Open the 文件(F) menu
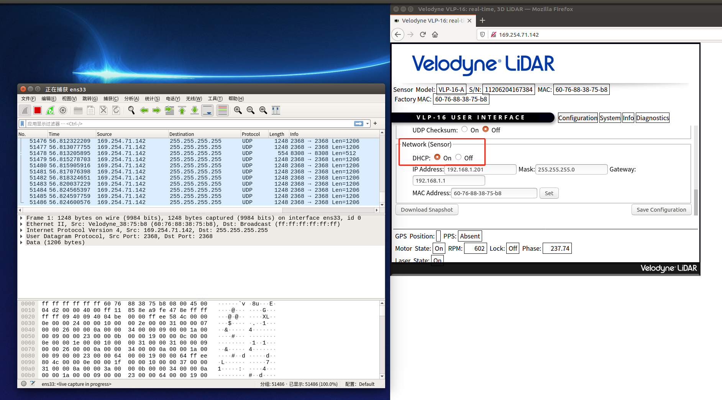This screenshot has width=722, height=400. coord(28,99)
